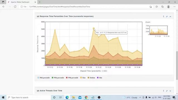Expand the Active Threads Over Time panel
This screenshot has width=178, height=100.
[170, 91]
